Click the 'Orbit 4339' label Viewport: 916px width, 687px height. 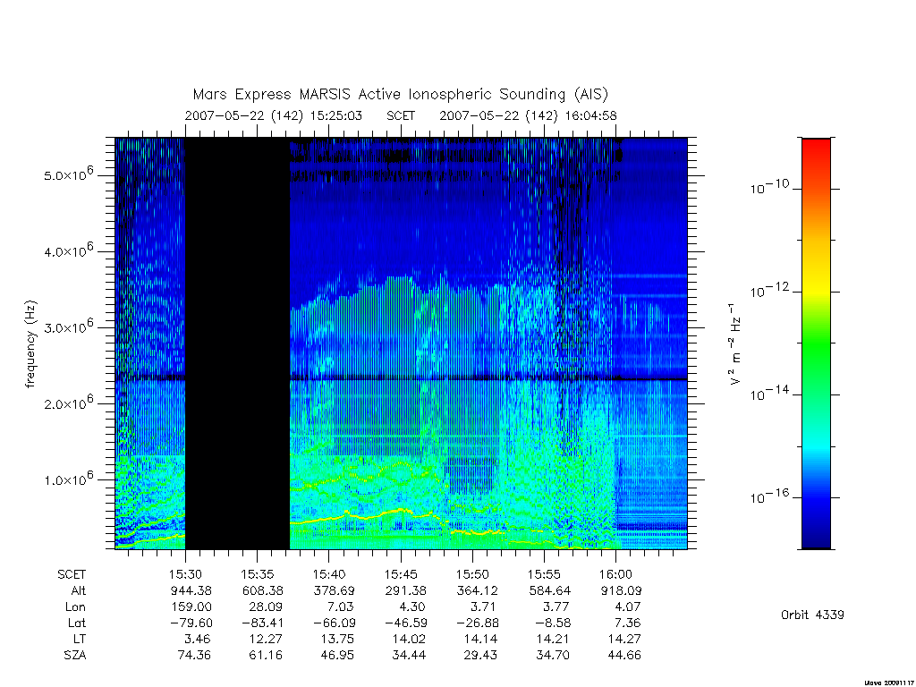(812, 615)
